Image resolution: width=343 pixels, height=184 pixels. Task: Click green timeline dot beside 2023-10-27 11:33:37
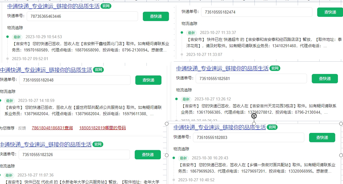click(x=182, y=33)
